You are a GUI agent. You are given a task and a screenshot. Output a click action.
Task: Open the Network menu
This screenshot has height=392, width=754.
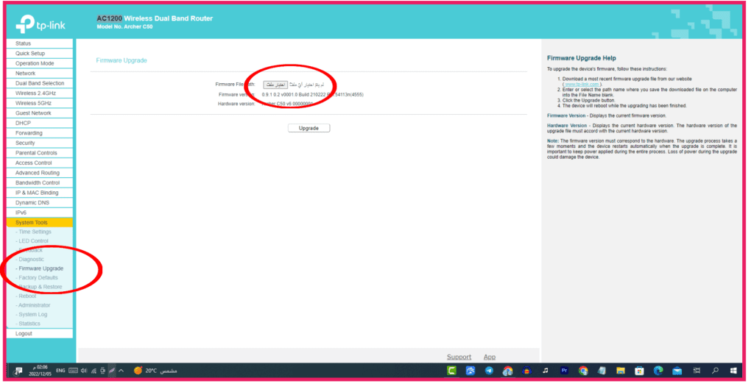40,74
